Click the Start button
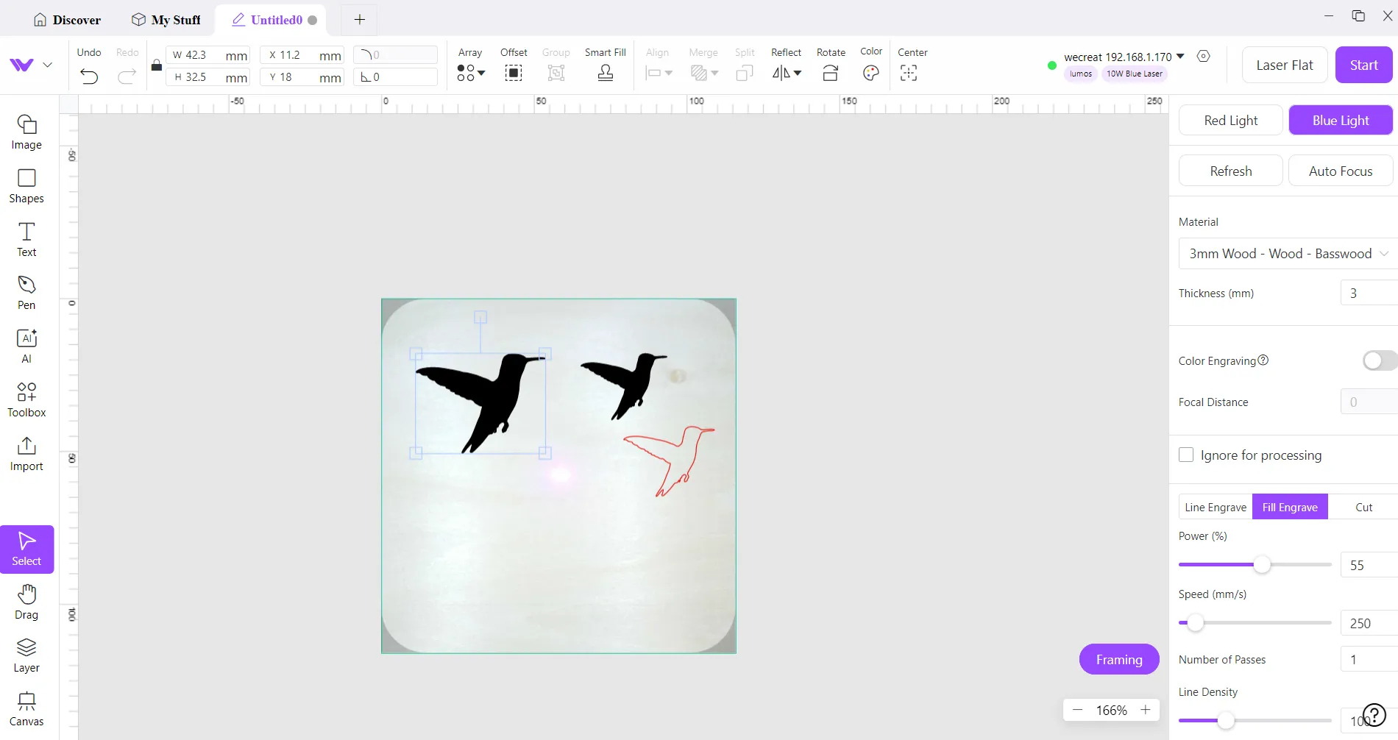 tap(1363, 65)
